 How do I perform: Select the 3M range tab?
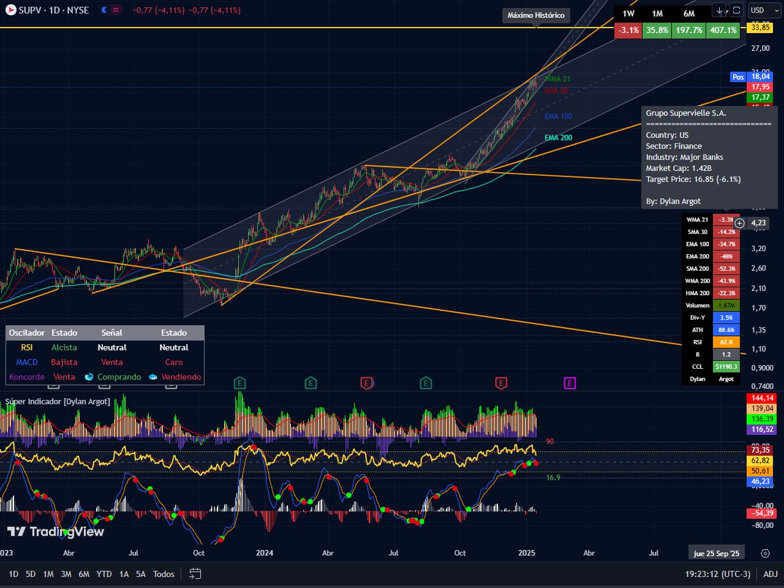[66, 574]
